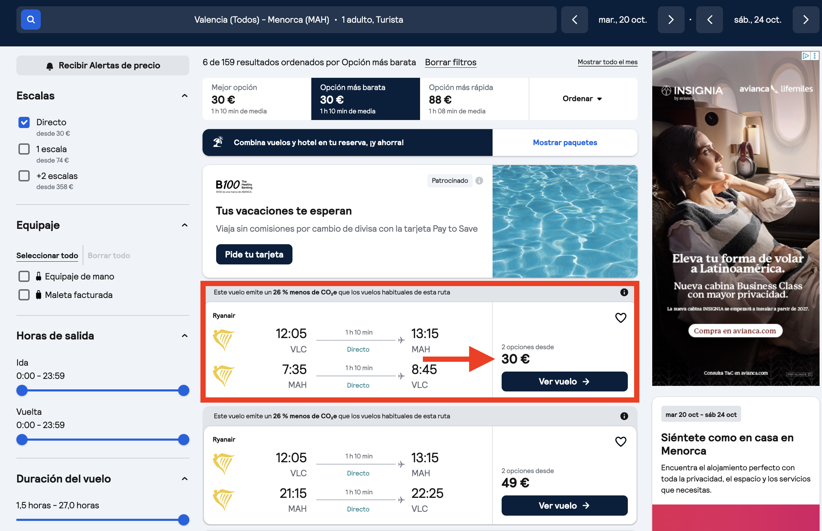Open CO₂ info icon on the 30 € flight

(x=624, y=292)
